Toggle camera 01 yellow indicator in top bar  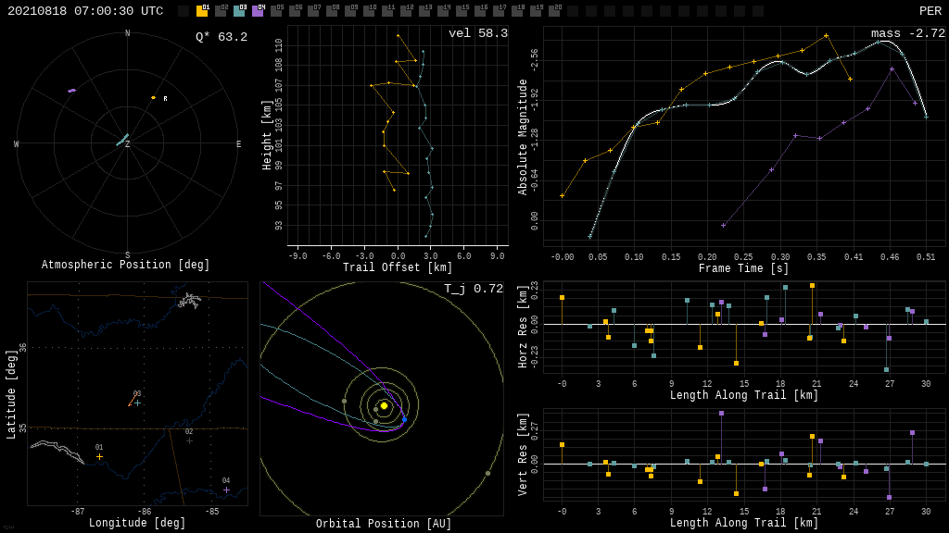[x=202, y=11]
